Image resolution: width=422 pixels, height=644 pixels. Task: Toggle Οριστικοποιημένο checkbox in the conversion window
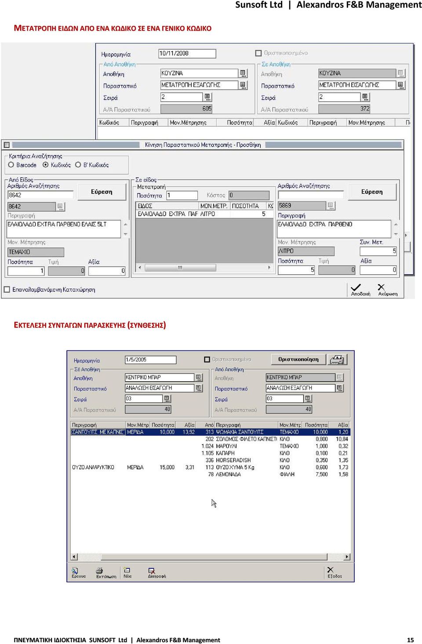pyautogui.click(x=258, y=53)
